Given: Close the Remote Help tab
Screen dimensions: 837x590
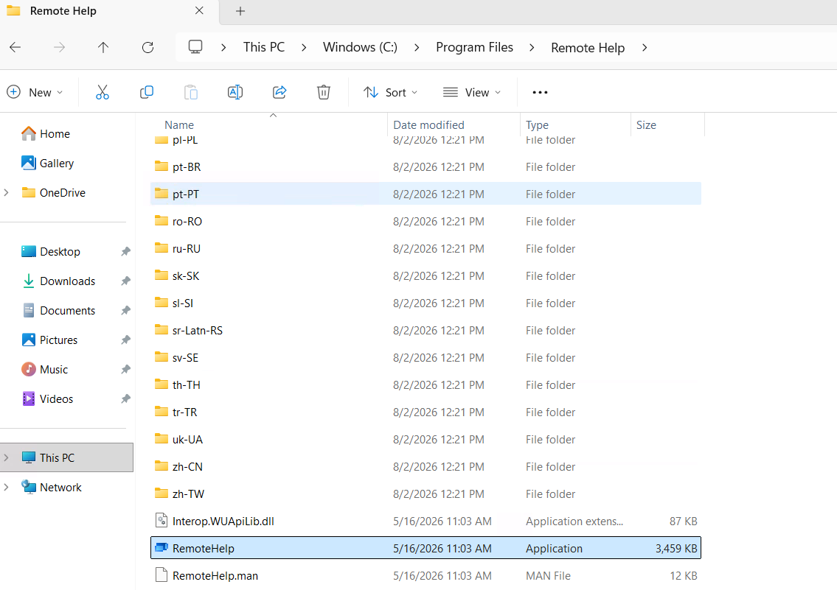Looking at the screenshot, I should pos(199,10).
